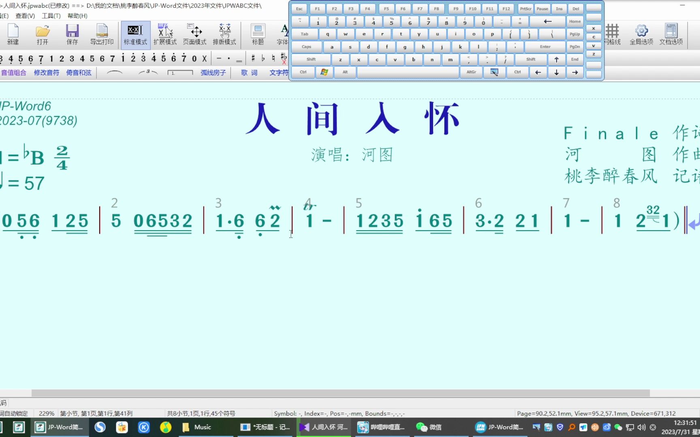
Task: Switch to the 哔哩哔哩 taskbar window
Action: (382, 427)
